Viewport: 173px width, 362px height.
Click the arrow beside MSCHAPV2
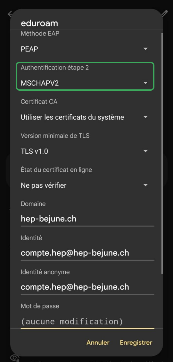coord(145,83)
